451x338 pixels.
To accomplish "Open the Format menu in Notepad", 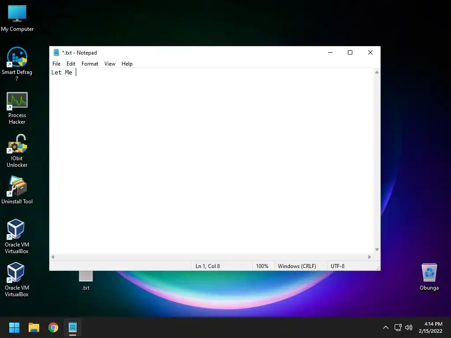I will (90, 64).
